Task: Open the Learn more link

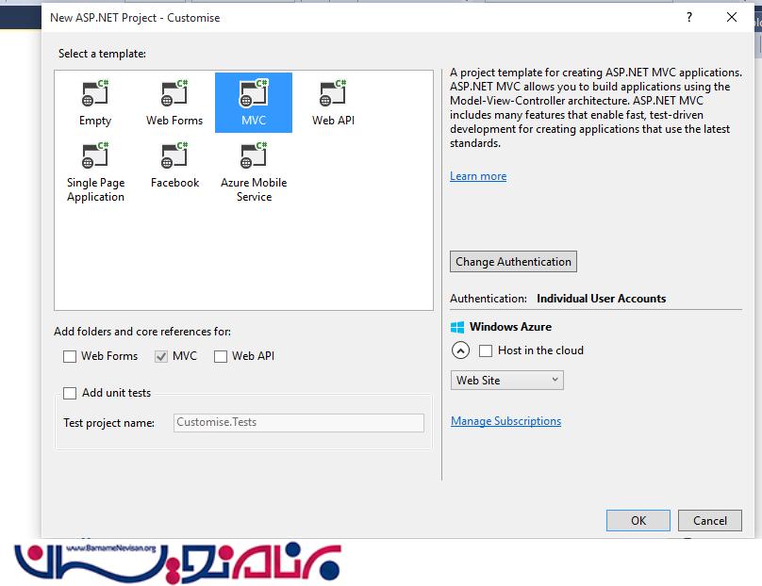Action: pyautogui.click(x=478, y=176)
